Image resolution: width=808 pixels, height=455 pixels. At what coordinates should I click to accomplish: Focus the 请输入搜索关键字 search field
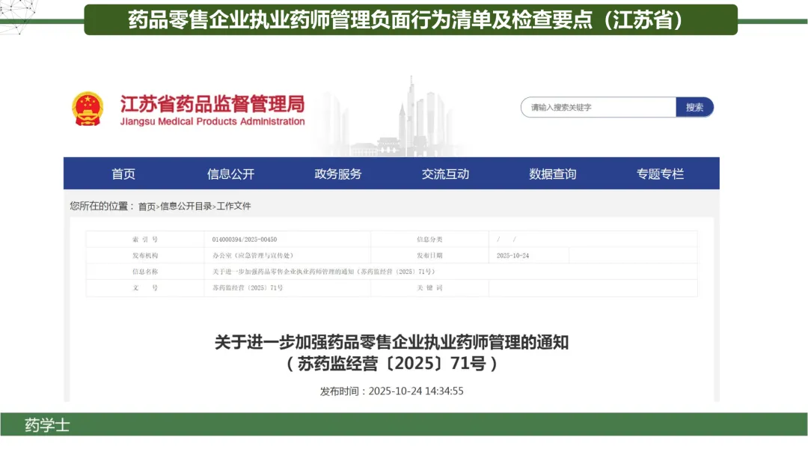pyautogui.click(x=599, y=107)
